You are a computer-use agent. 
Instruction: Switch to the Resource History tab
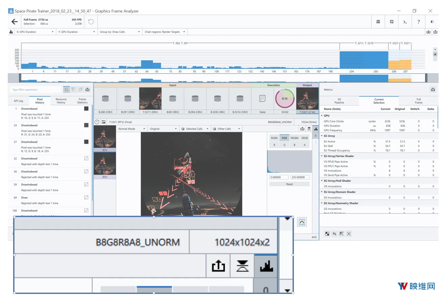coord(61,101)
